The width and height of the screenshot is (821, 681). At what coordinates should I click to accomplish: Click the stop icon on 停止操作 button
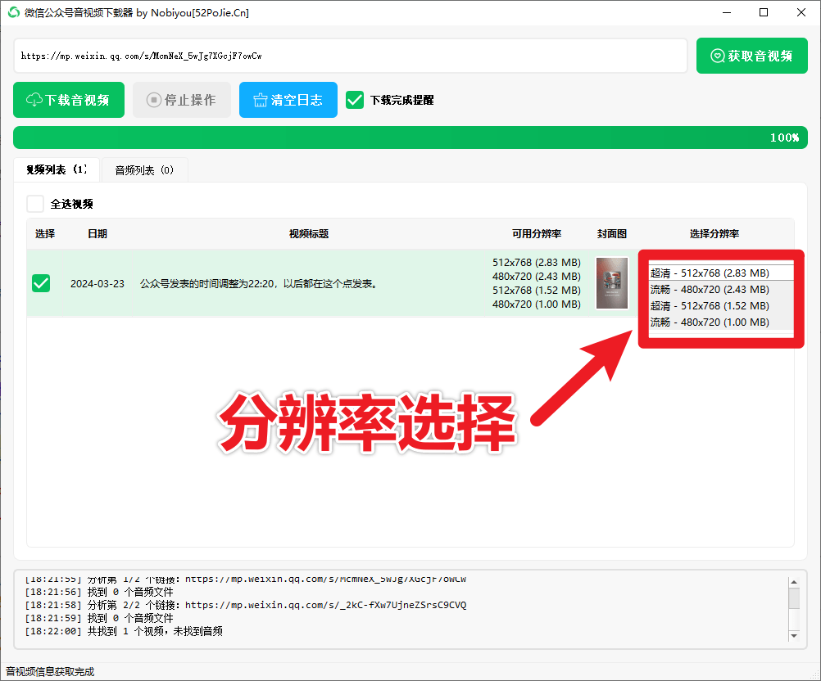(153, 99)
